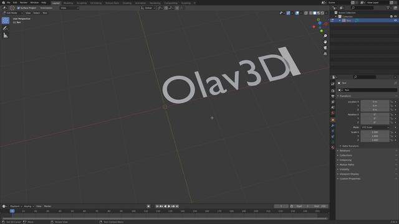Screen dimensions: 399x224
Task: Switch to the Modeling workspace tab
Action: [68, 3]
